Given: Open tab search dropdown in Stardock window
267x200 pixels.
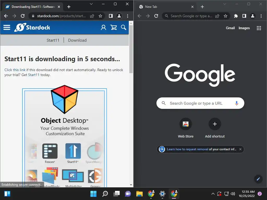Looking at the screenshot, I should click(91, 4).
